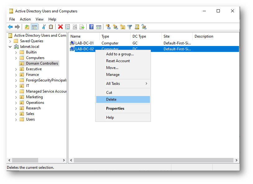This screenshot has width=253, height=184.
Task: Open the File menu
Action: [12, 19]
